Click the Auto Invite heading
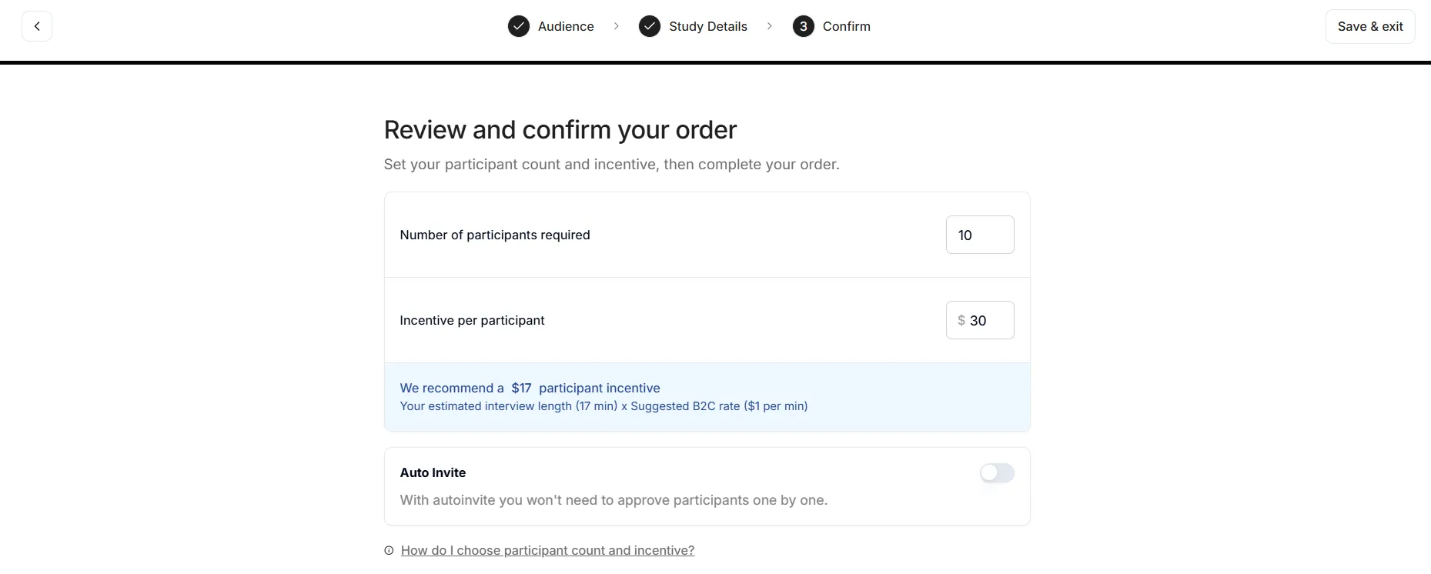Viewport: 1431px width, 574px height. pyautogui.click(x=433, y=472)
